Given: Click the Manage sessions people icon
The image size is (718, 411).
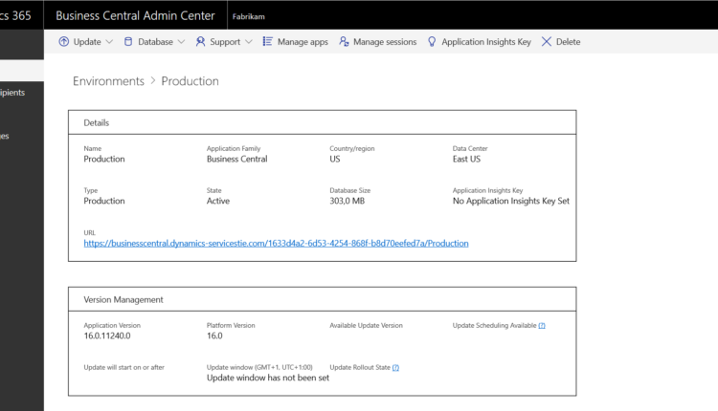Looking at the screenshot, I should click(344, 42).
